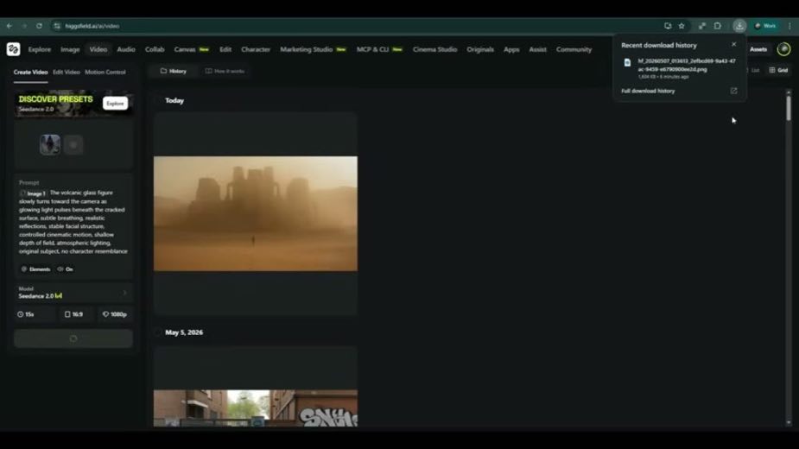
Task: Open the Work profile chip
Action: tap(765, 26)
